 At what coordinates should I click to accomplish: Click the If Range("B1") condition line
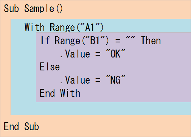[101, 40]
